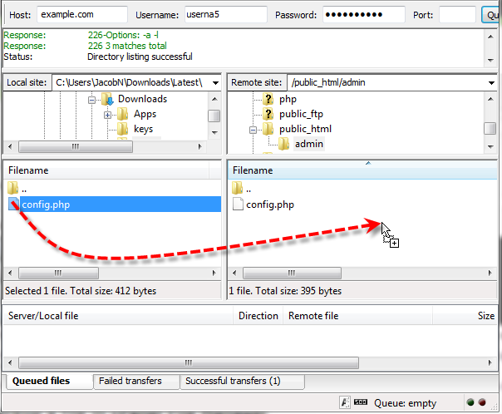The height and width of the screenshot is (414, 502).
Task: Select the public_ftp remote tree entry
Action: (301, 114)
